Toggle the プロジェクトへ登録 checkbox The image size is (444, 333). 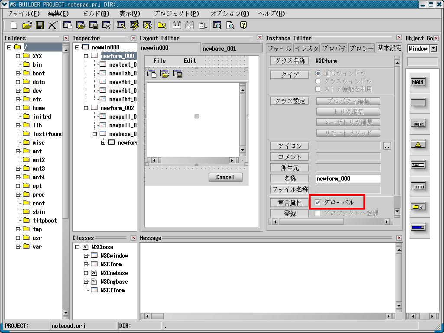[x=318, y=213]
